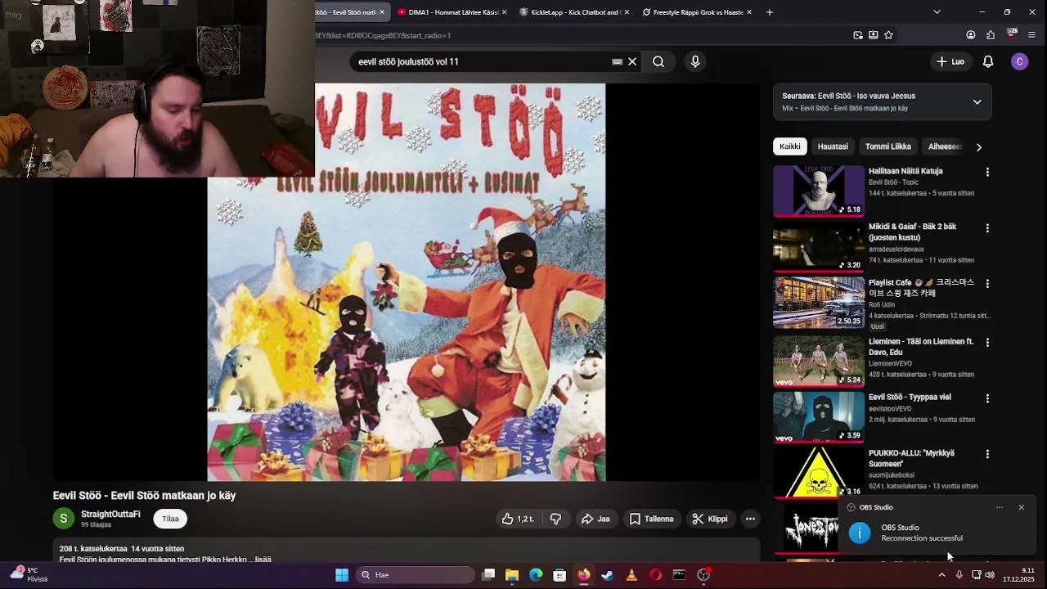Close the OBS Studio notification

1021,507
